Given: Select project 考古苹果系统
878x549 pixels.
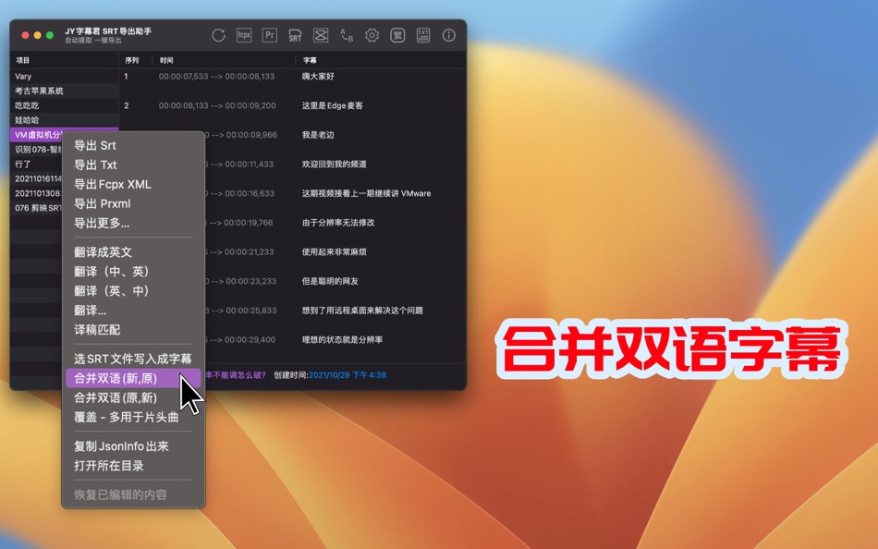Looking at the screenshot, I should 65,91.
